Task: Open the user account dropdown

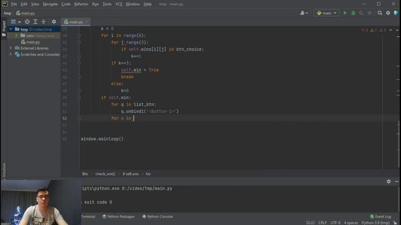Action: click(304, 13)
